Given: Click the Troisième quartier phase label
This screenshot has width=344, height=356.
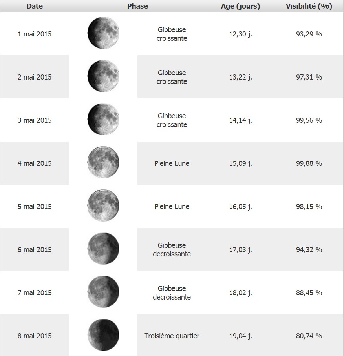Looking at the screenshot, I should coord(172,336).
